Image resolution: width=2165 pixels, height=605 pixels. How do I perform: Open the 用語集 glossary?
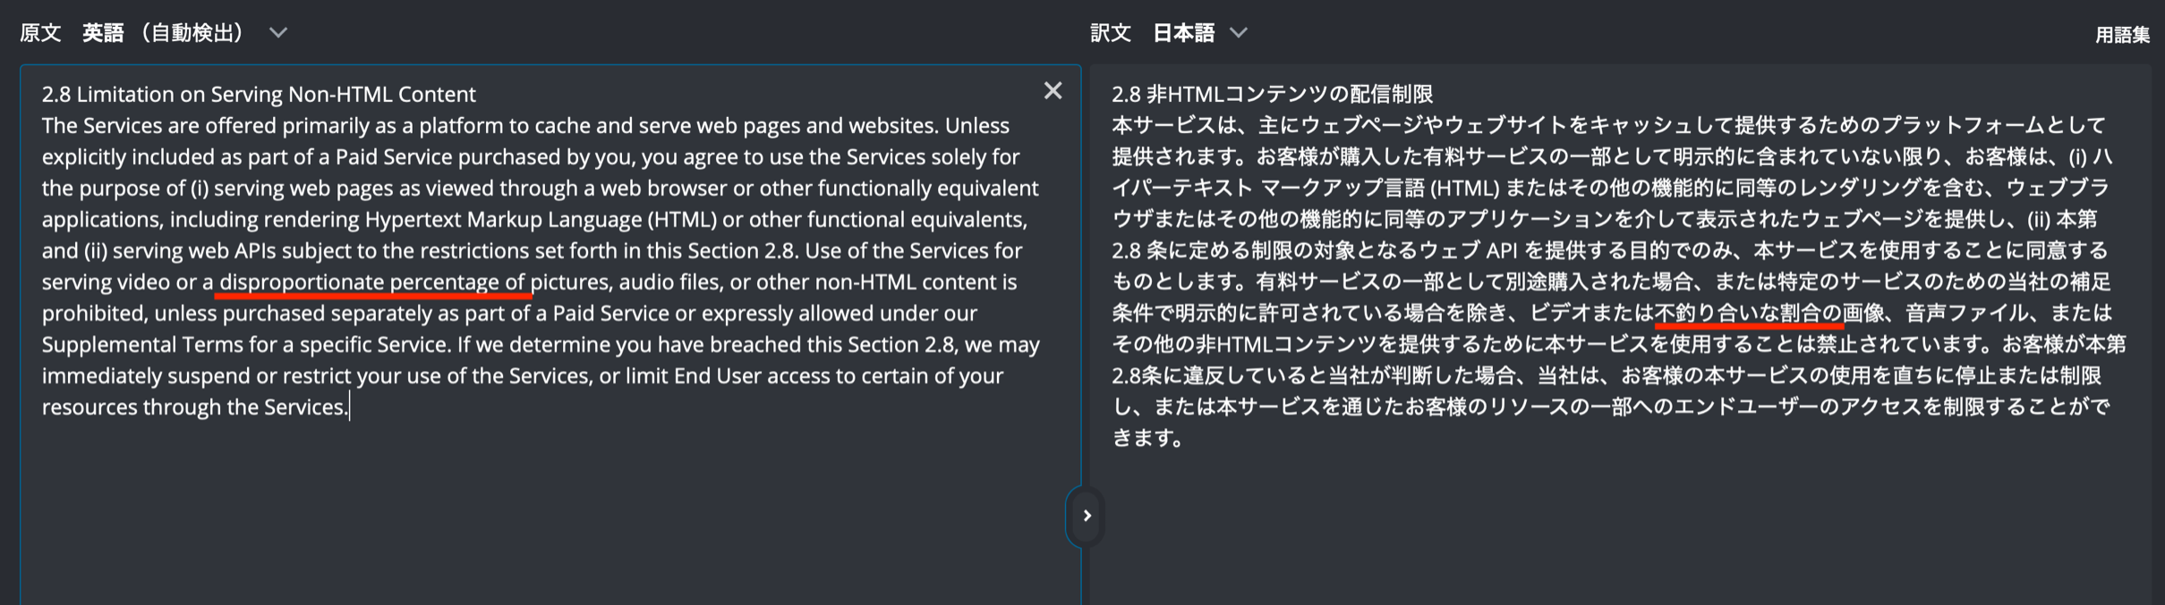coord(2121,35)
